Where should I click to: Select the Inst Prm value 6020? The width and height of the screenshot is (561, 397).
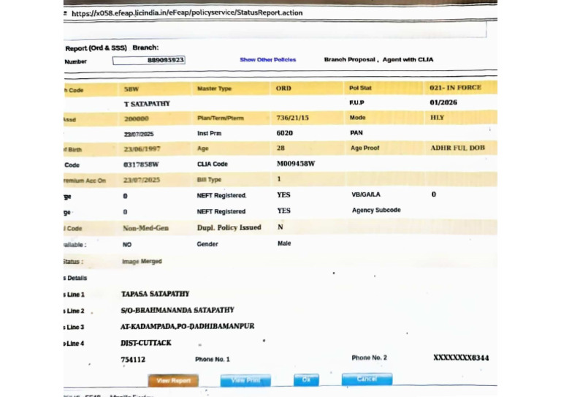[284, 133]
